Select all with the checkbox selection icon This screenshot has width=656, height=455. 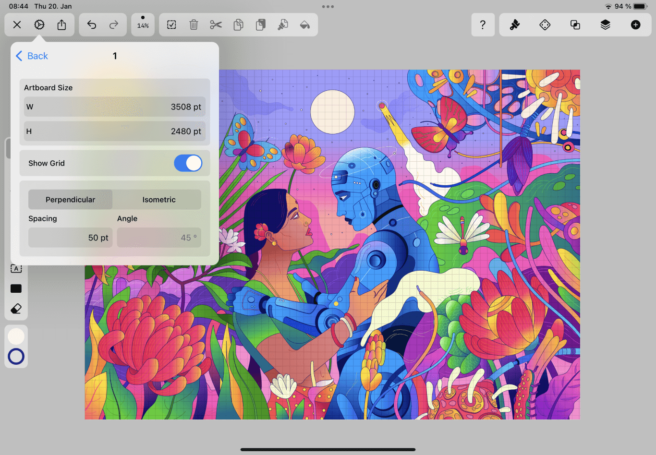point(171,25)
